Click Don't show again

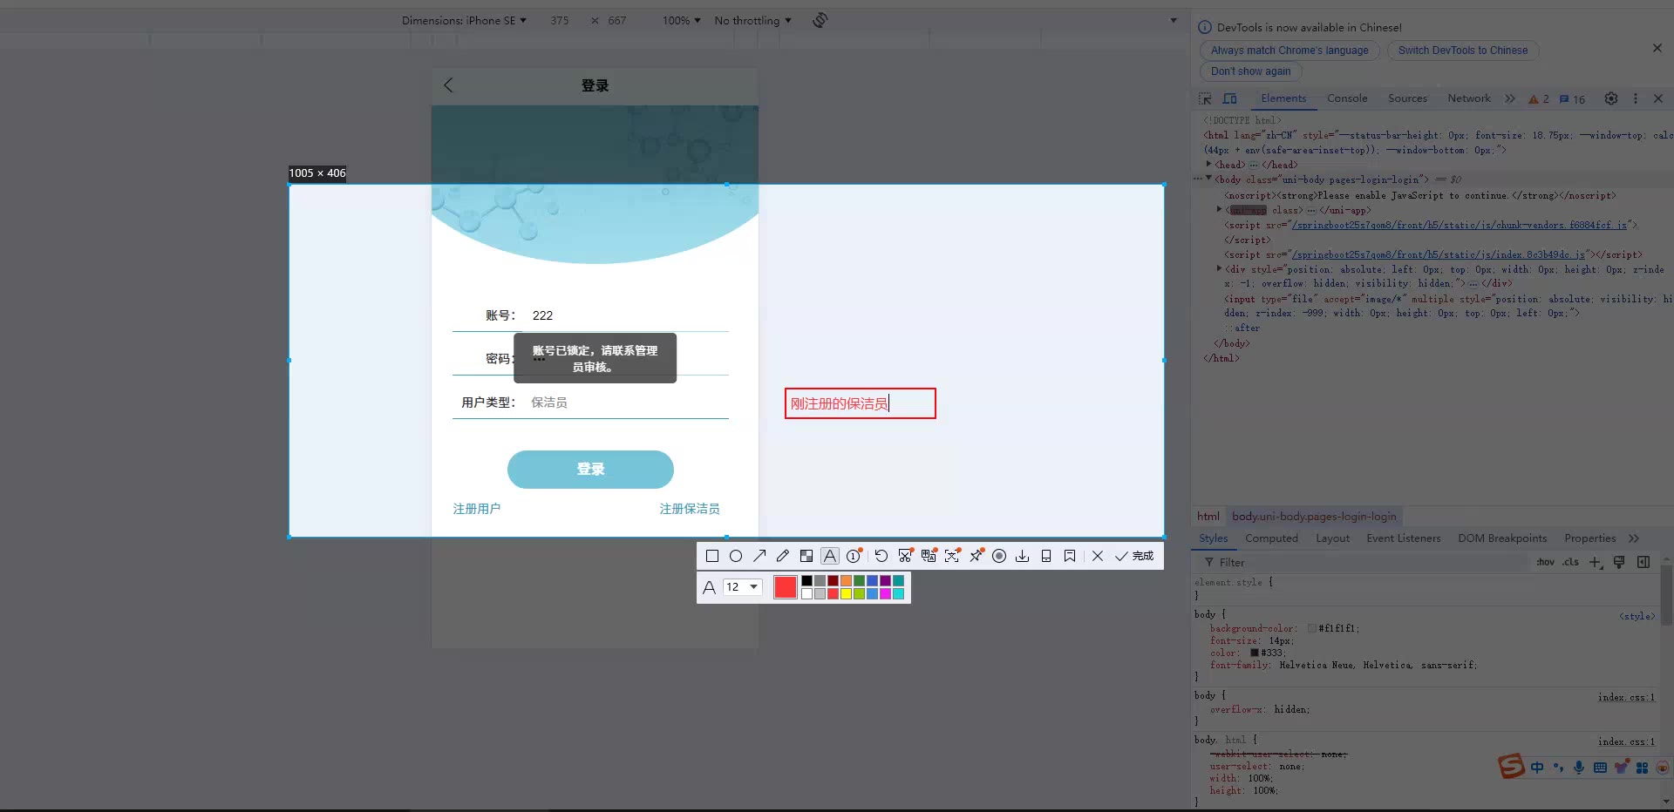point(1250,71)
